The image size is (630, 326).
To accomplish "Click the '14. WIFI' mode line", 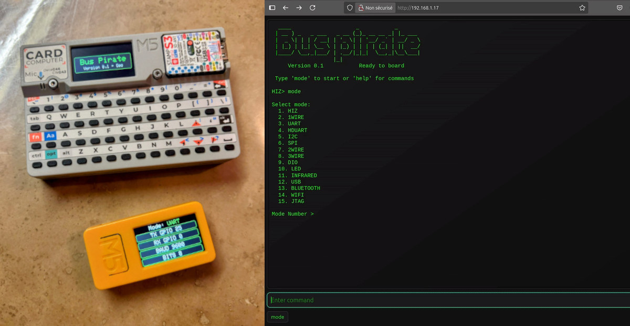I will point(291,195).
